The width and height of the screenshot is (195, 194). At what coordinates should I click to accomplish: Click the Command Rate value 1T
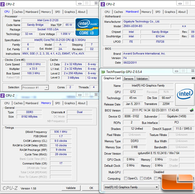coord(61,163)
